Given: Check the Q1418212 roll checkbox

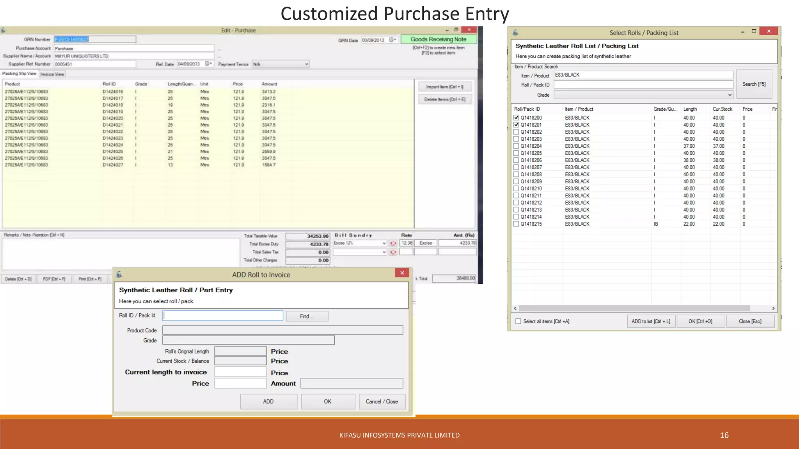Looking at the screenshot, I should tap(516, 203).
